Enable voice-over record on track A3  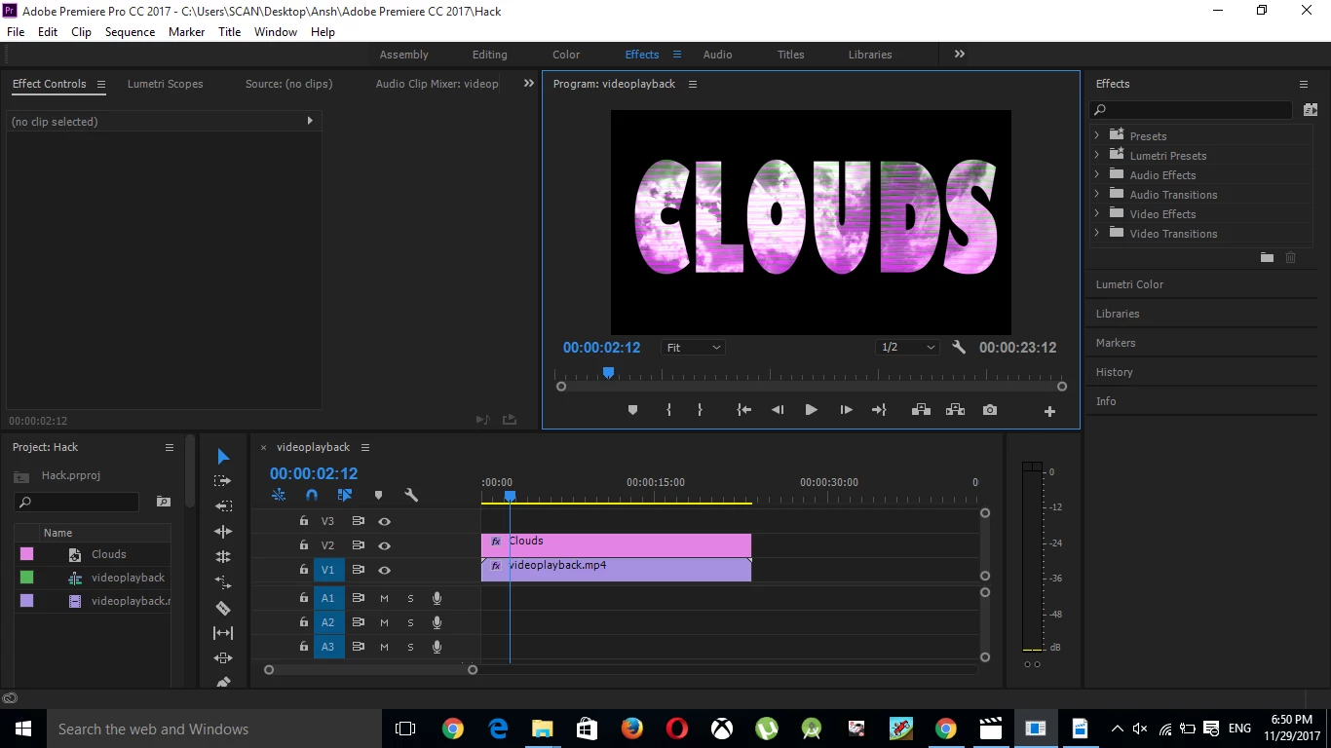(437, 647)
